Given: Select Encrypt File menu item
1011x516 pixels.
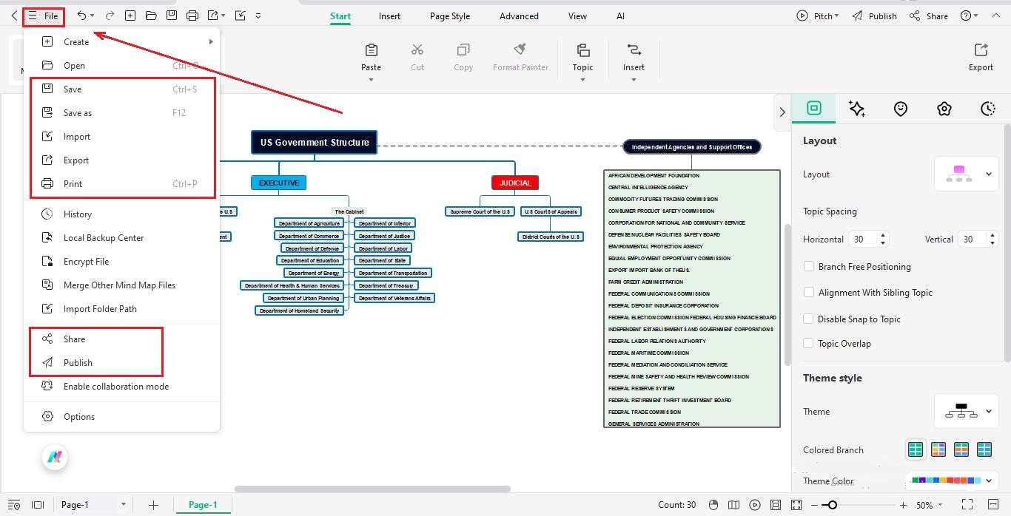Looking at the screenshot, I should 123,261.
